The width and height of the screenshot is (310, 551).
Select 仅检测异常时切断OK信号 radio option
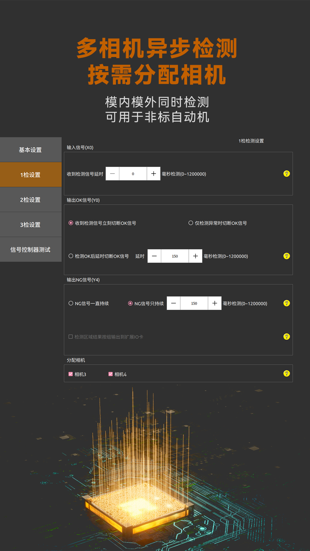(191, 223)
